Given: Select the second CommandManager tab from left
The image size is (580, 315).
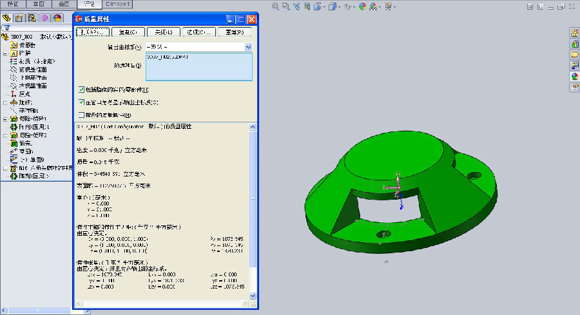Looking at the screenshot, I should [38, 4].
